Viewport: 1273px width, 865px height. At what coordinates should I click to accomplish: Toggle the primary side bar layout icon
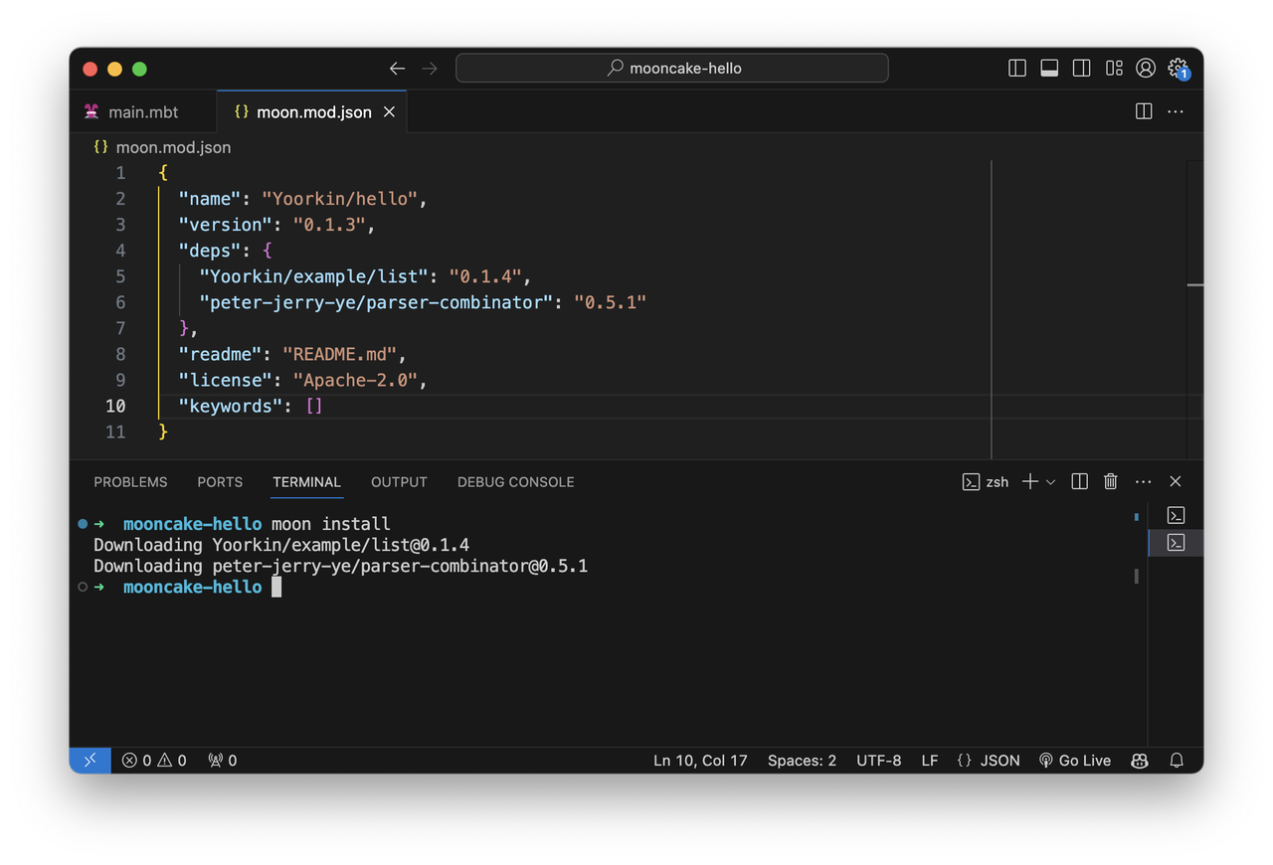(1016, 69)
